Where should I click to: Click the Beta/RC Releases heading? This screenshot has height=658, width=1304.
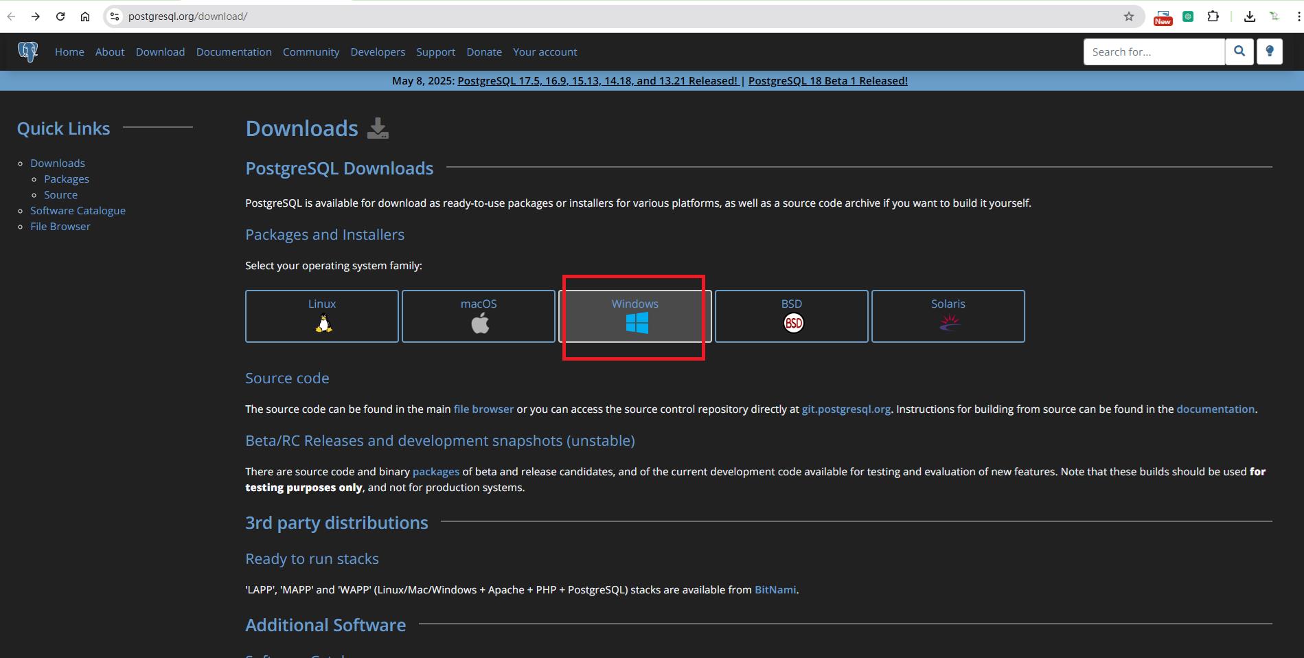click(440, 440)
